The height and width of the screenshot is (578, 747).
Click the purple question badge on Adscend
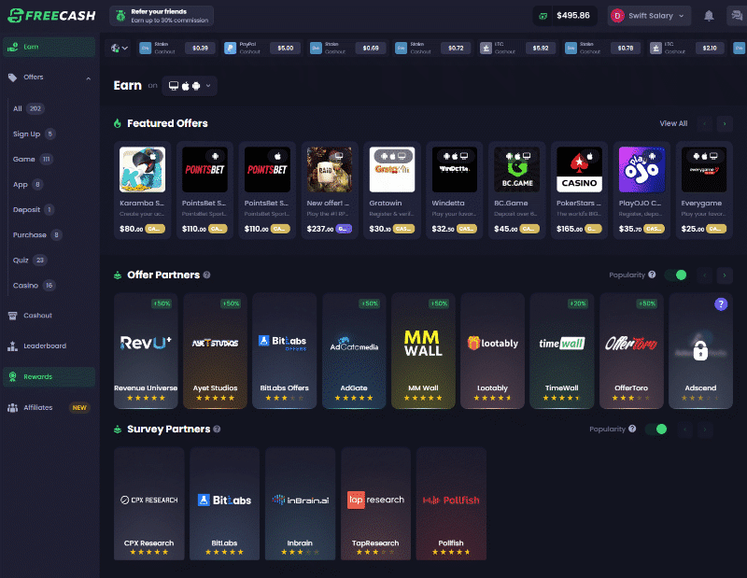coord(721,304)
